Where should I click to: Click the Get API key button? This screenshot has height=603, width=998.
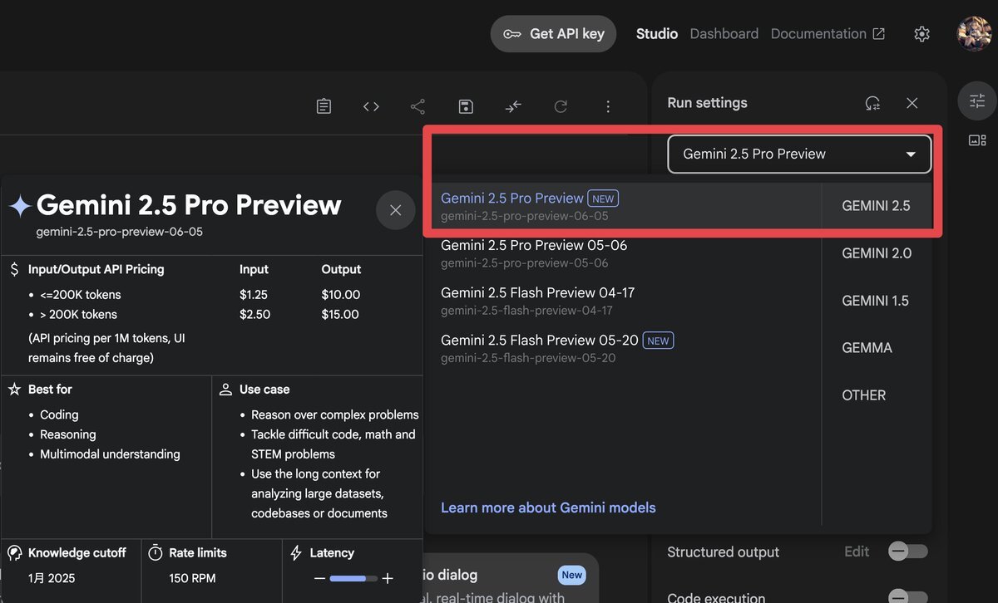pos(553,34)
